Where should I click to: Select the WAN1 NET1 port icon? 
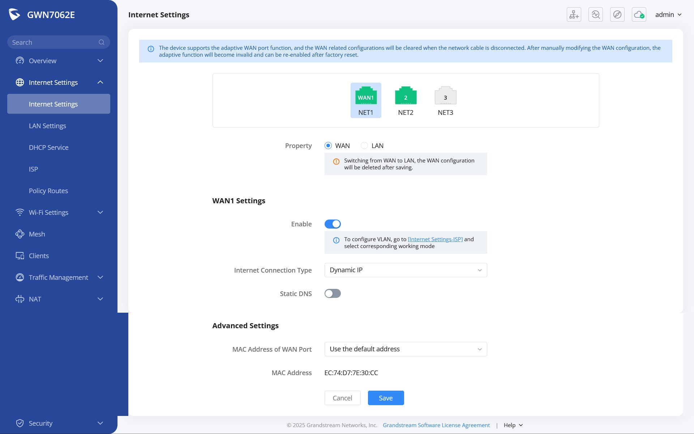click(x=366, y=96)
